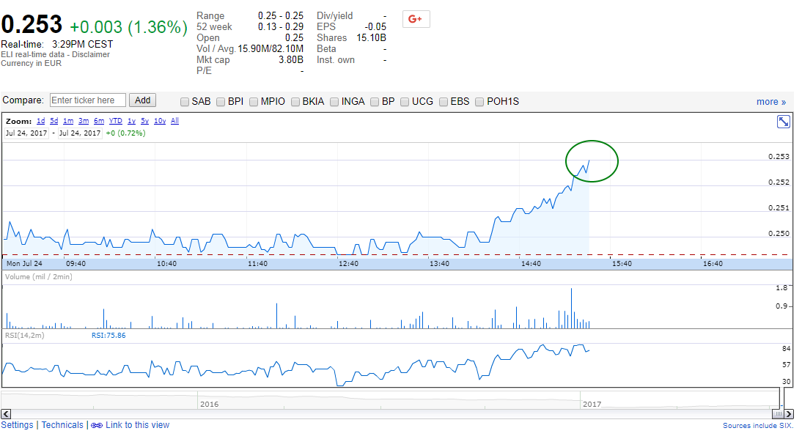This screenshot has width=802, height=439.
Task: Select the 6m zoom option
Action: click(x=99, y=121)
